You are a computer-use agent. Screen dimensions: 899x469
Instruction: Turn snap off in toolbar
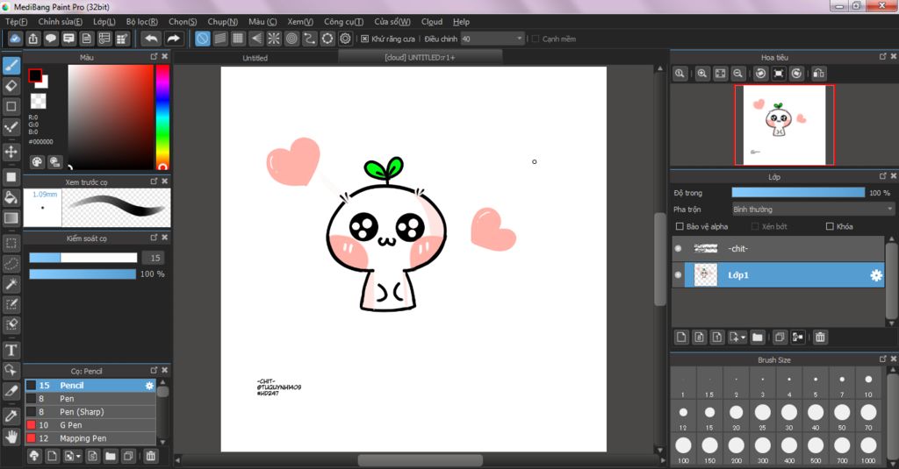click(x=203, y=39)
